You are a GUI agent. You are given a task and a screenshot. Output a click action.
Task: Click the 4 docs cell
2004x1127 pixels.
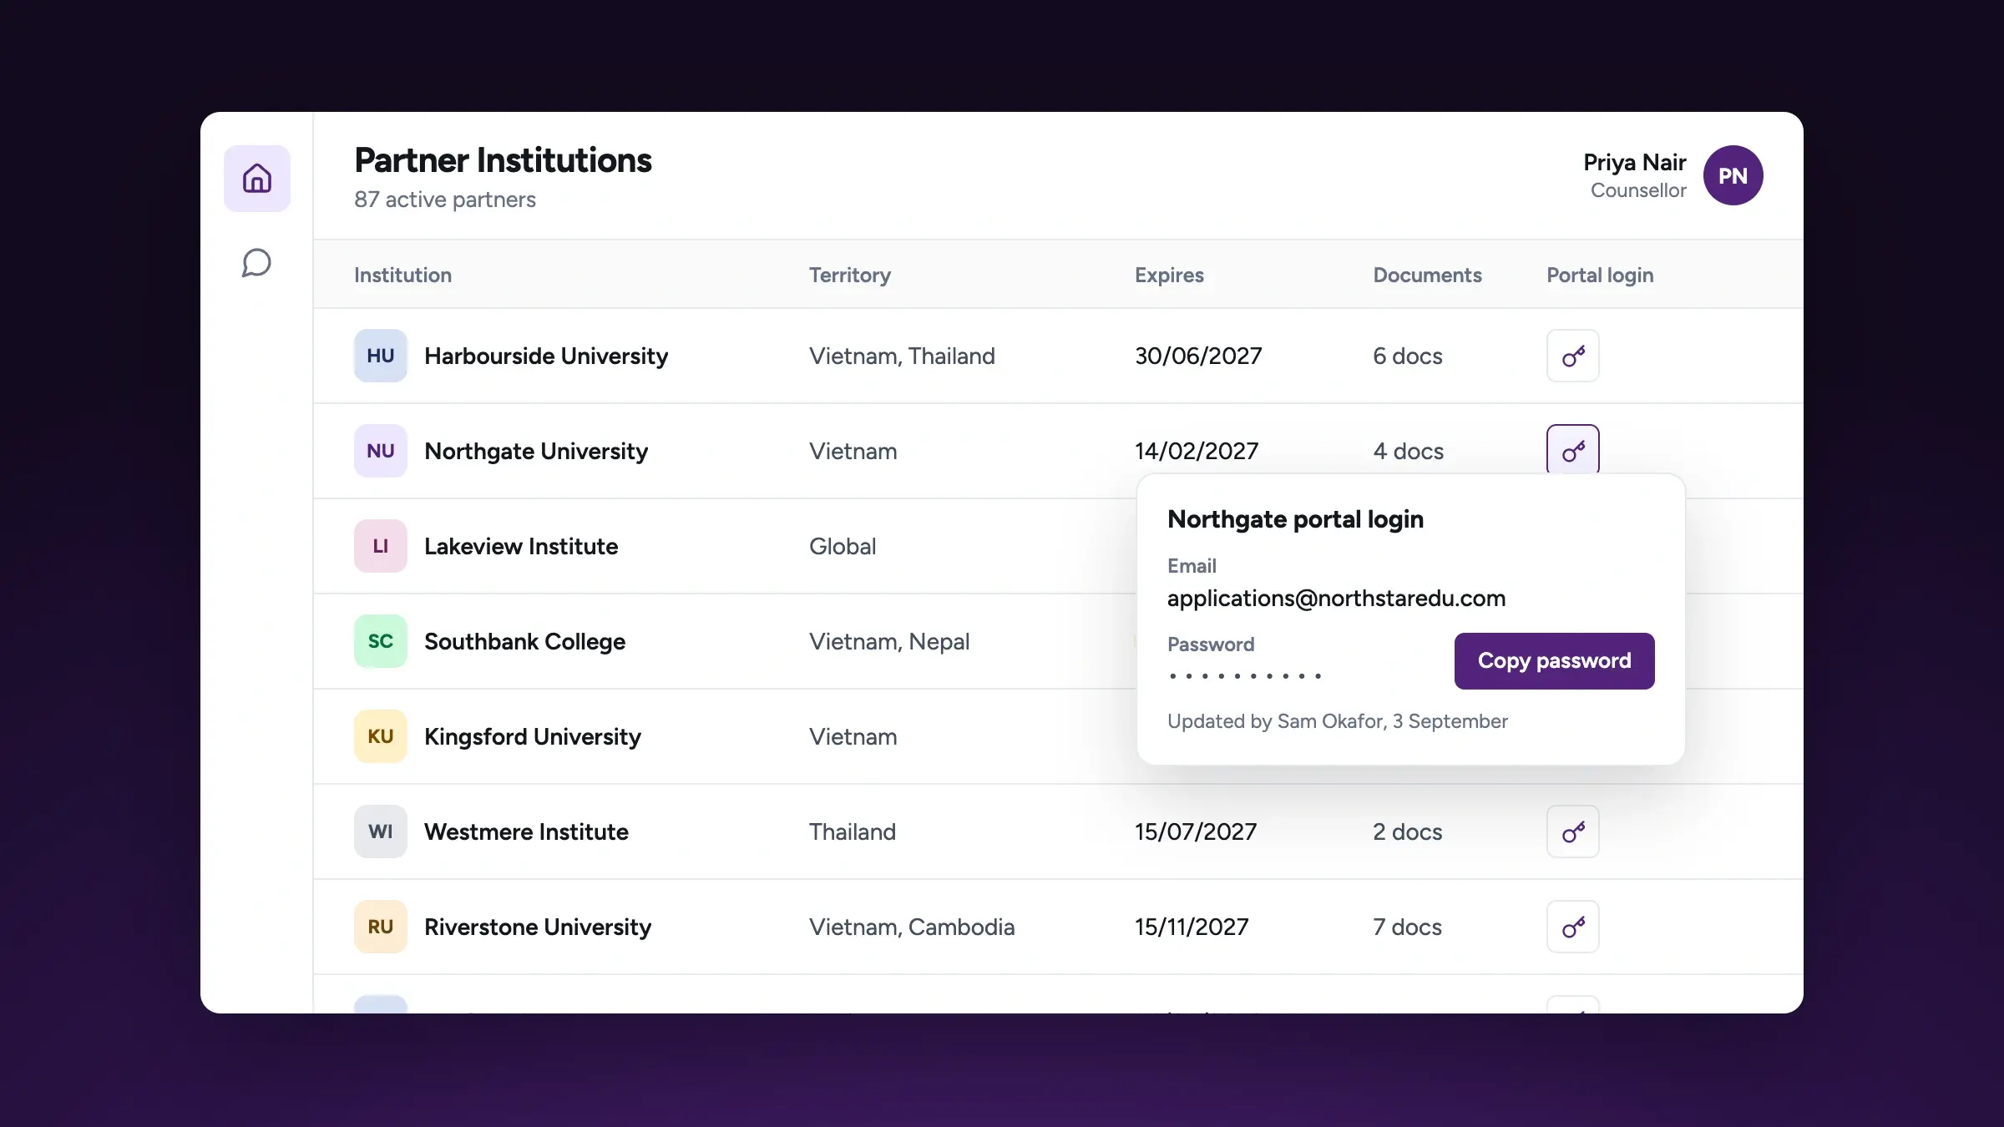1409,452
